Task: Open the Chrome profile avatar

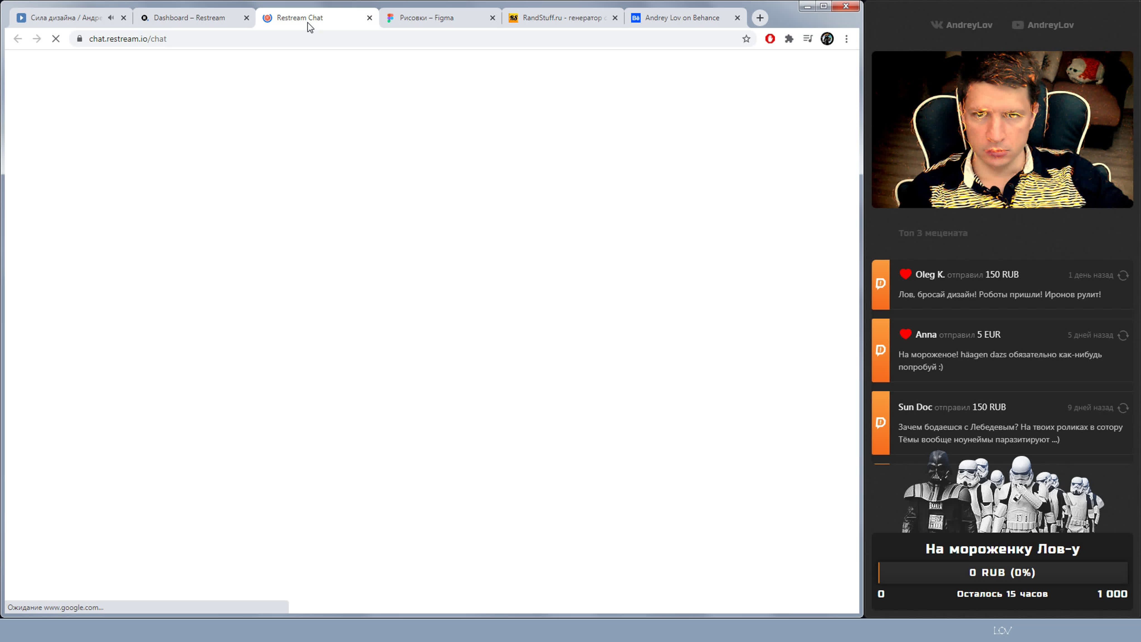Action: coord(827,39)
